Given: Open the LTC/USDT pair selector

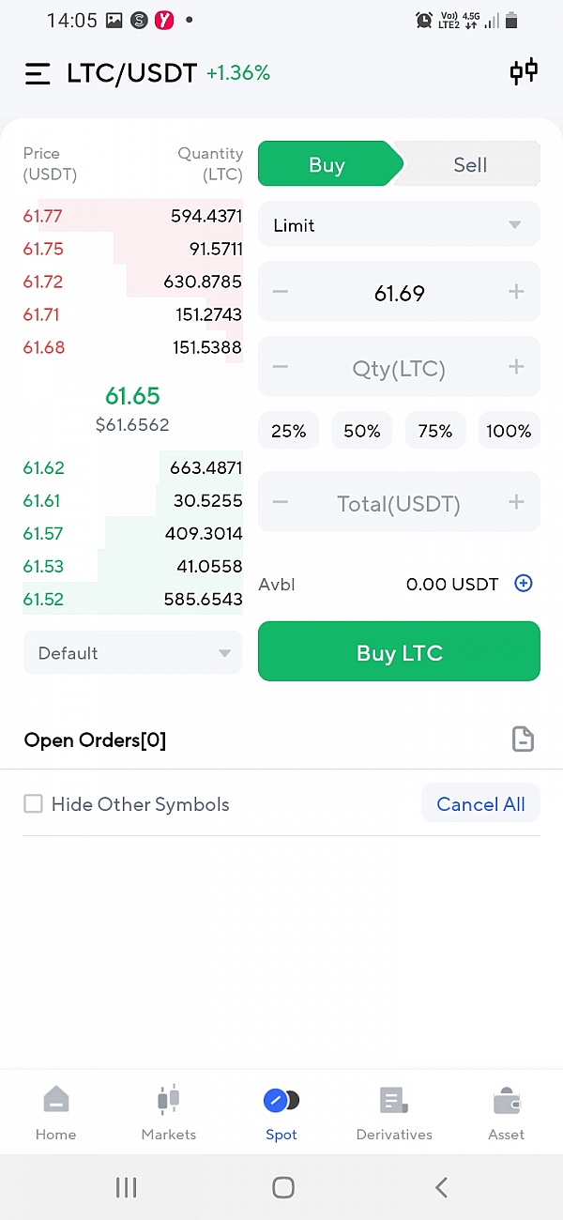Looking at the screenshot, I should click(131, 73).
